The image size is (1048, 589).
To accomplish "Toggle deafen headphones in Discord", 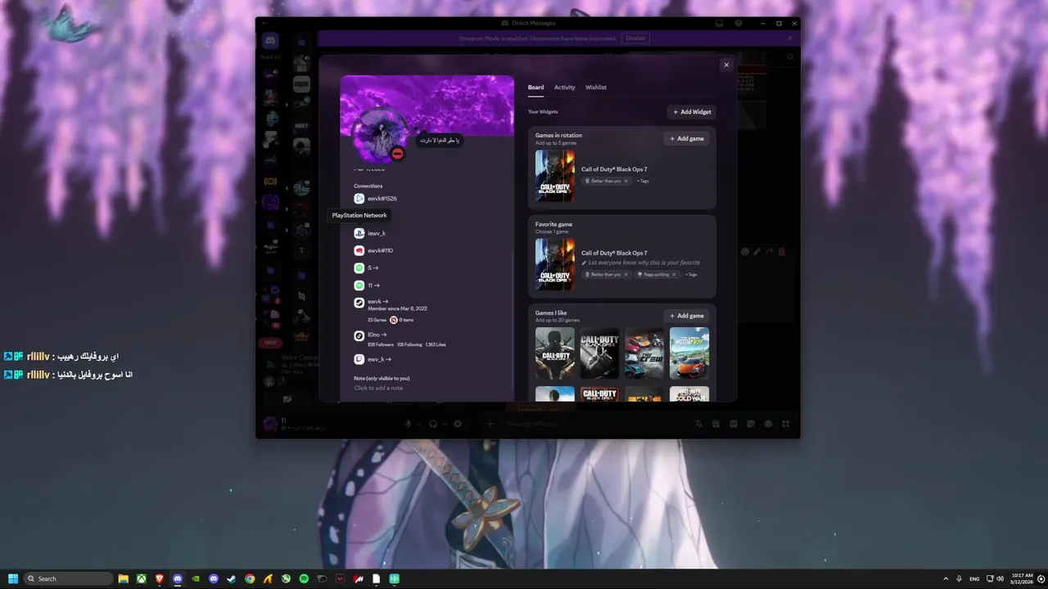I will (433, 424).
